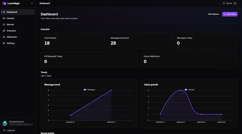This screenshot has height=134, width=242.
Task: Click the last data point in Inbox growth
Action: (x=221, y=114)
